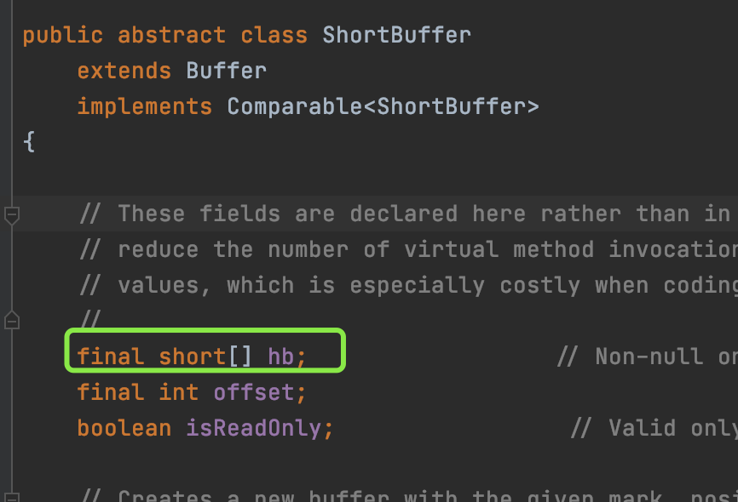
Task: Click the 'implements' keyword
Action: [145, 106]
